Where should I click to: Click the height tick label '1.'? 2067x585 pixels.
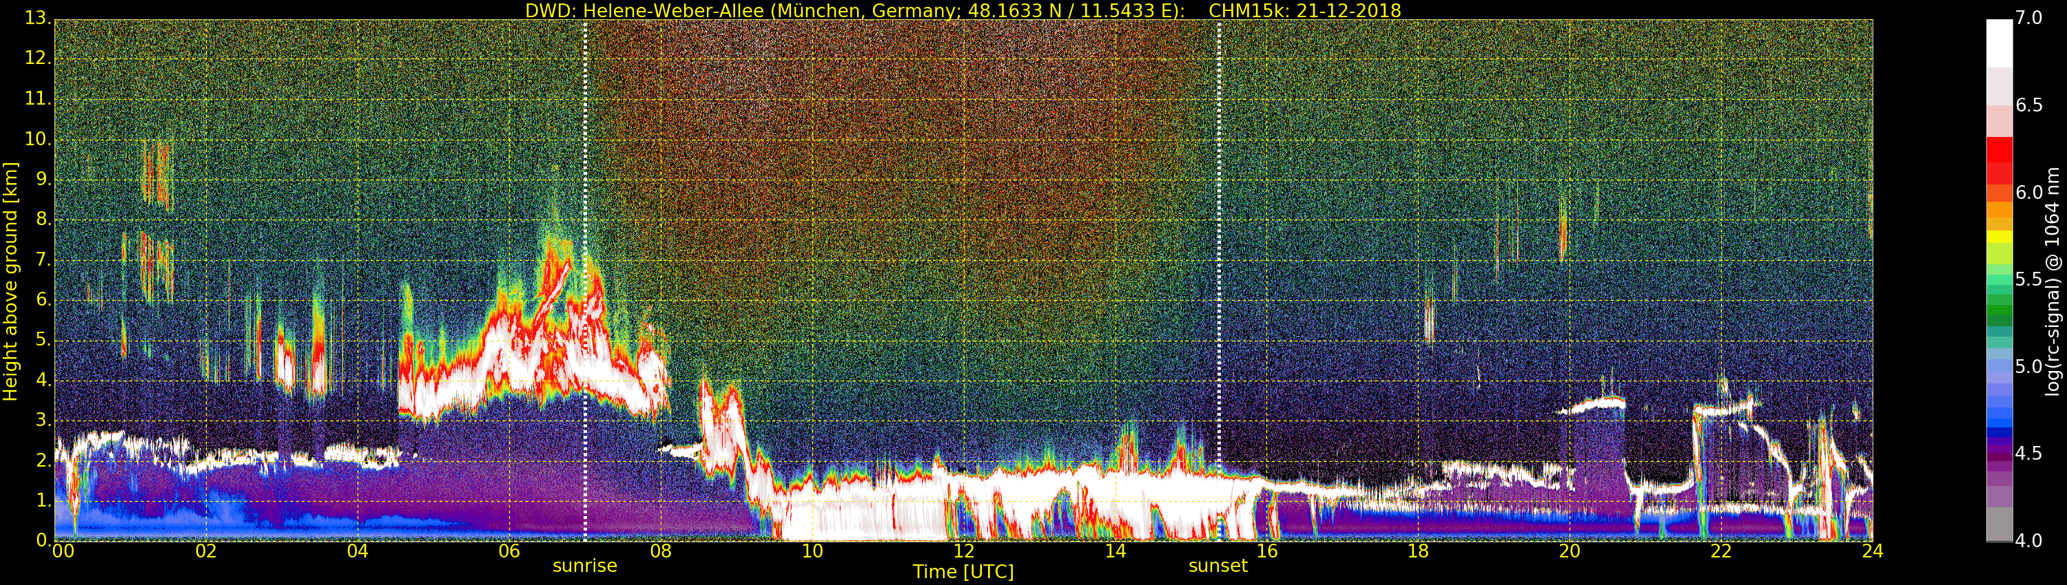(44, 500)
